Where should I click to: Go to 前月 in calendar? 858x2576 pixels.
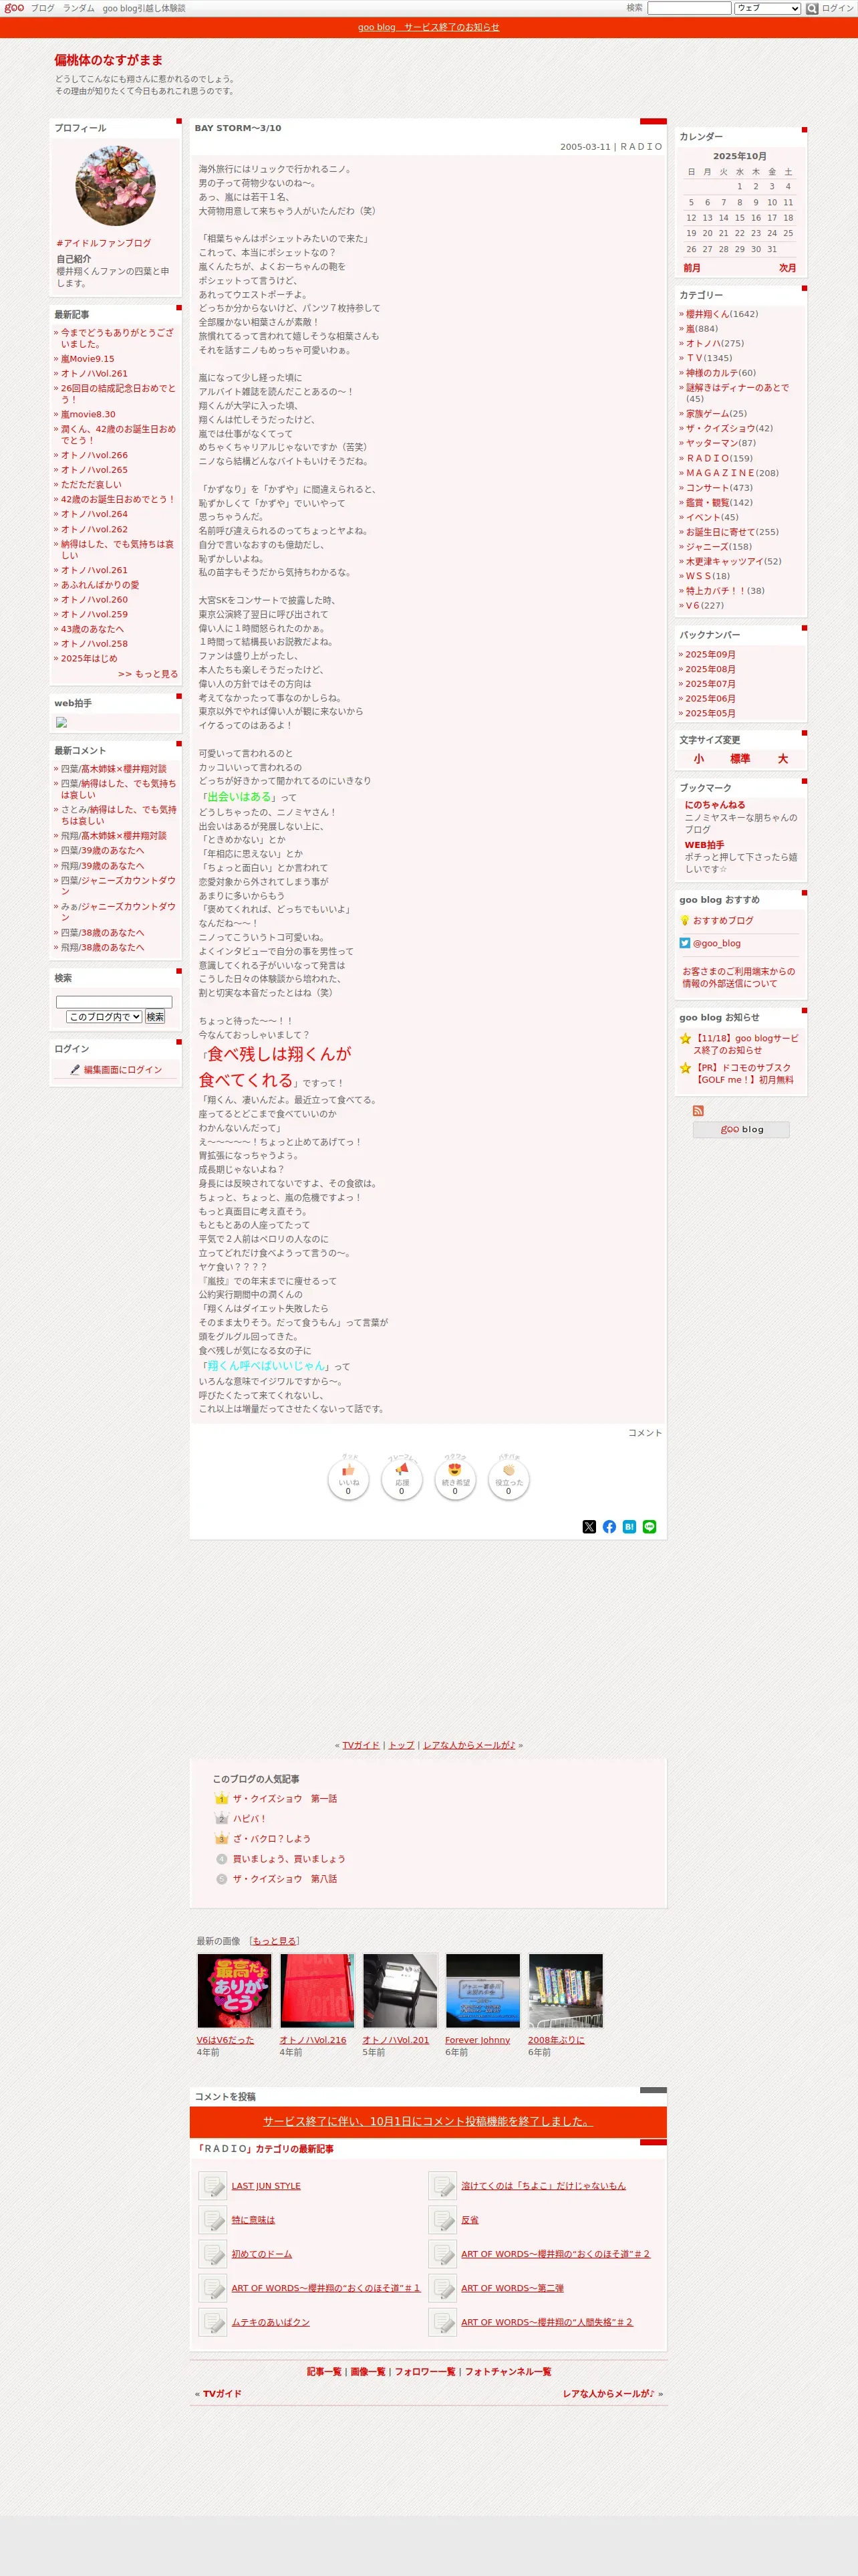click(x=692, y=268)
